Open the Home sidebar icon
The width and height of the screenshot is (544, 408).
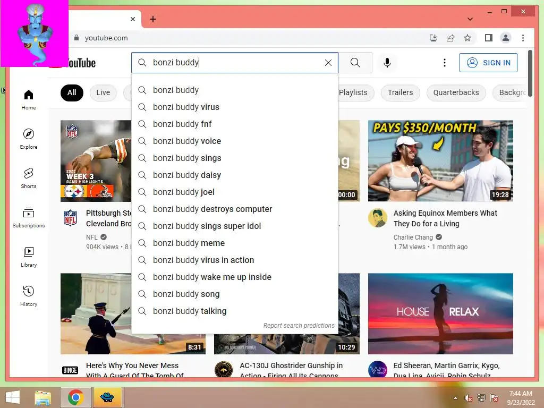click(29, 99)
